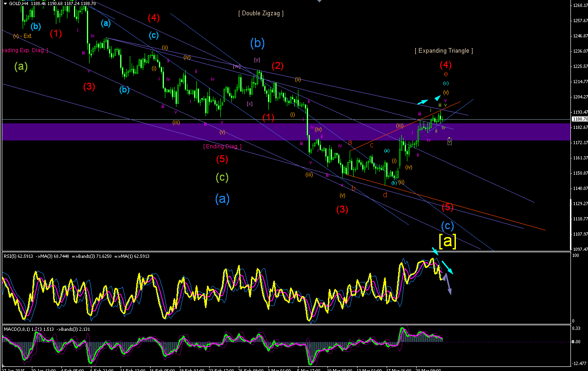The image size is (588, 371).
Task: Click the chart shift marker on top edge
Action: (318, 1)
